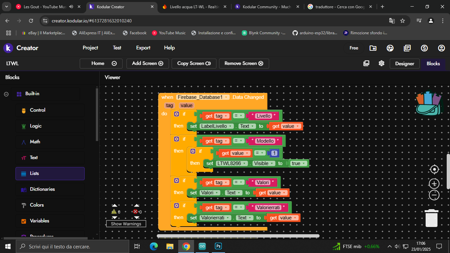
Task: Open the community faces icon
Action: click(390, 48)
